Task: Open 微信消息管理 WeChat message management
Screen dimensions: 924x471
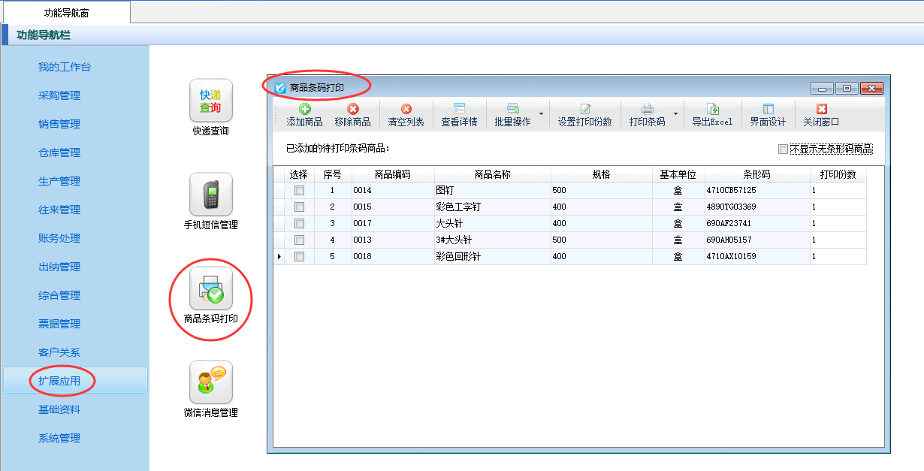Action: (x=210, y=382)
